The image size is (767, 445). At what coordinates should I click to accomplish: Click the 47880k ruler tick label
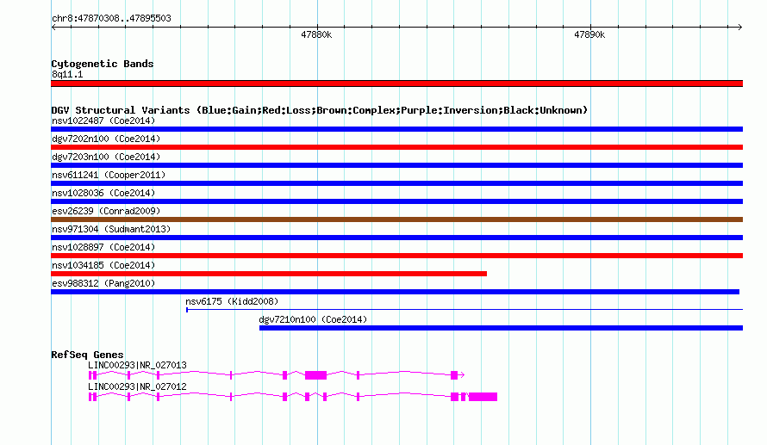[x=316, y=34]
